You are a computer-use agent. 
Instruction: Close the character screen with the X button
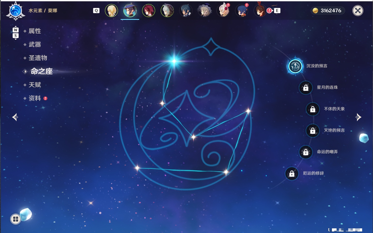pyautogui.click(x=358, y=11)
